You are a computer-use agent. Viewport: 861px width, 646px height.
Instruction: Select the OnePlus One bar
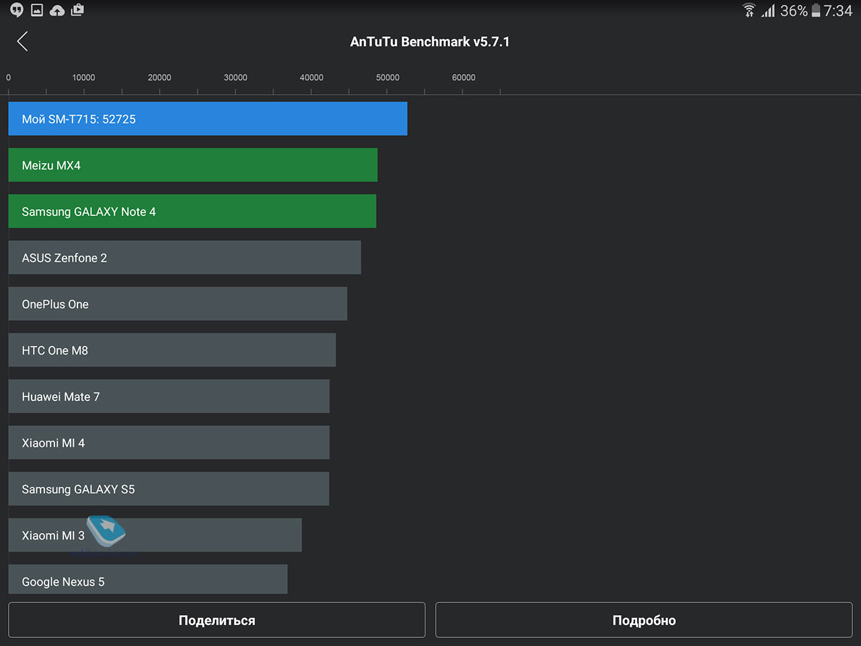point(178,303)
